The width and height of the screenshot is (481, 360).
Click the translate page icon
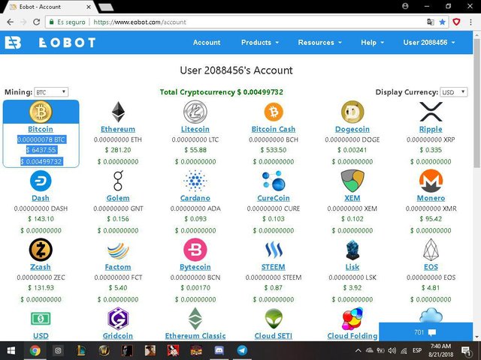click(431, 22)
